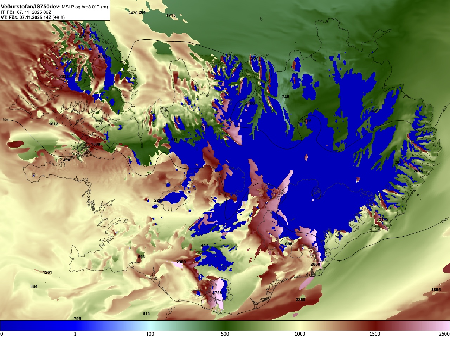Select the 'MSLP og hæð 0°C (m)' label
The image size is (450, 337).
click(x=85, y=7)
